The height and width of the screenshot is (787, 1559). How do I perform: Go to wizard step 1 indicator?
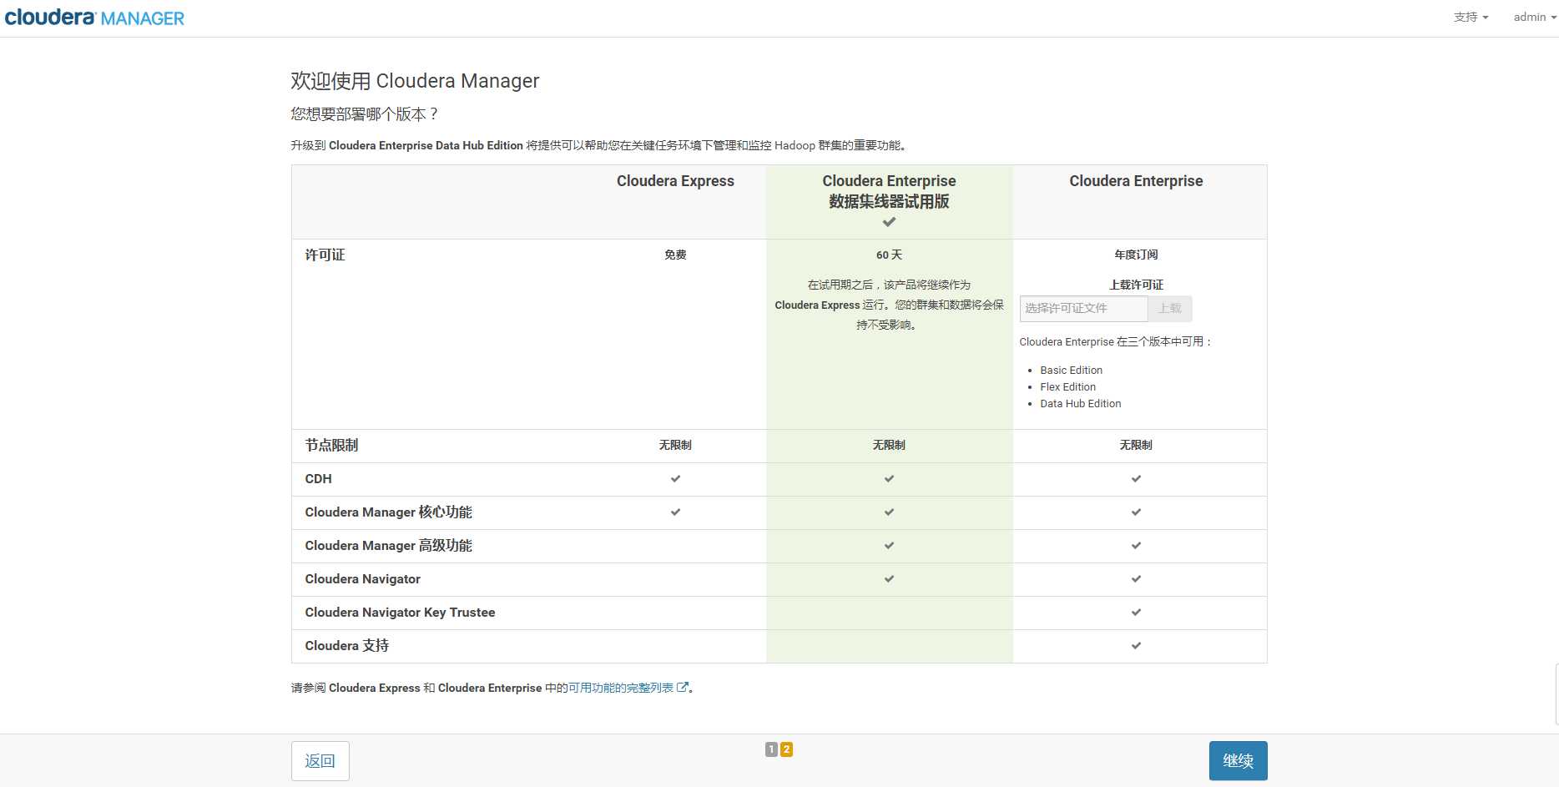(x=772, y=749)
